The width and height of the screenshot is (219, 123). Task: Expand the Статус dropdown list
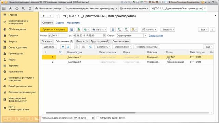[x=145, y=36]
